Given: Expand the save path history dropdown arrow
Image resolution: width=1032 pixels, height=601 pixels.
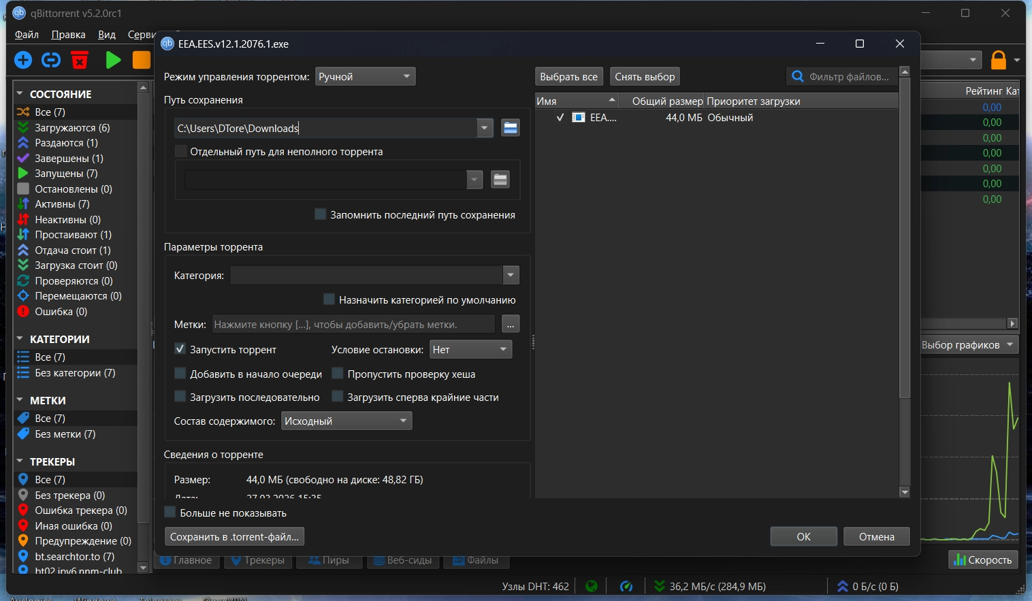Looking at the screenshot, I should 485,128.
